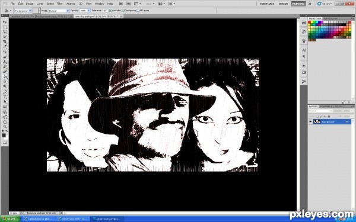Open the Analysis menu
This screenshot has width=356, height=222.
(71, 4)
